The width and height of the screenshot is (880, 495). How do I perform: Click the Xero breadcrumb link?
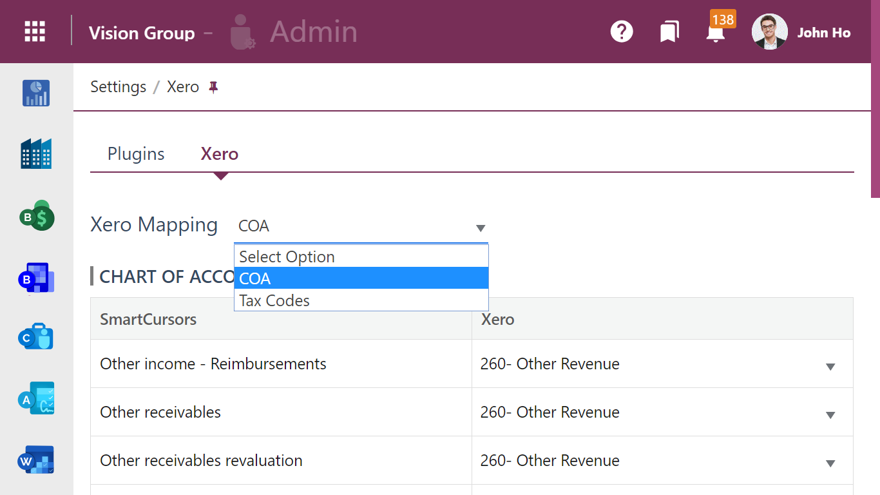(183, 87)
